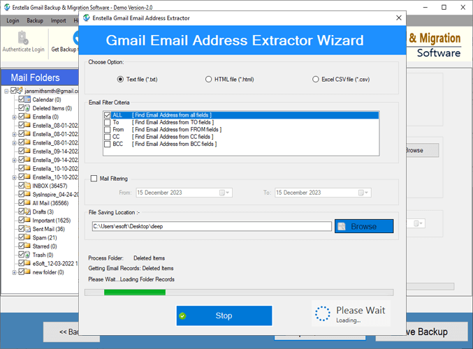Open the Backup menu

coord(35,21)
